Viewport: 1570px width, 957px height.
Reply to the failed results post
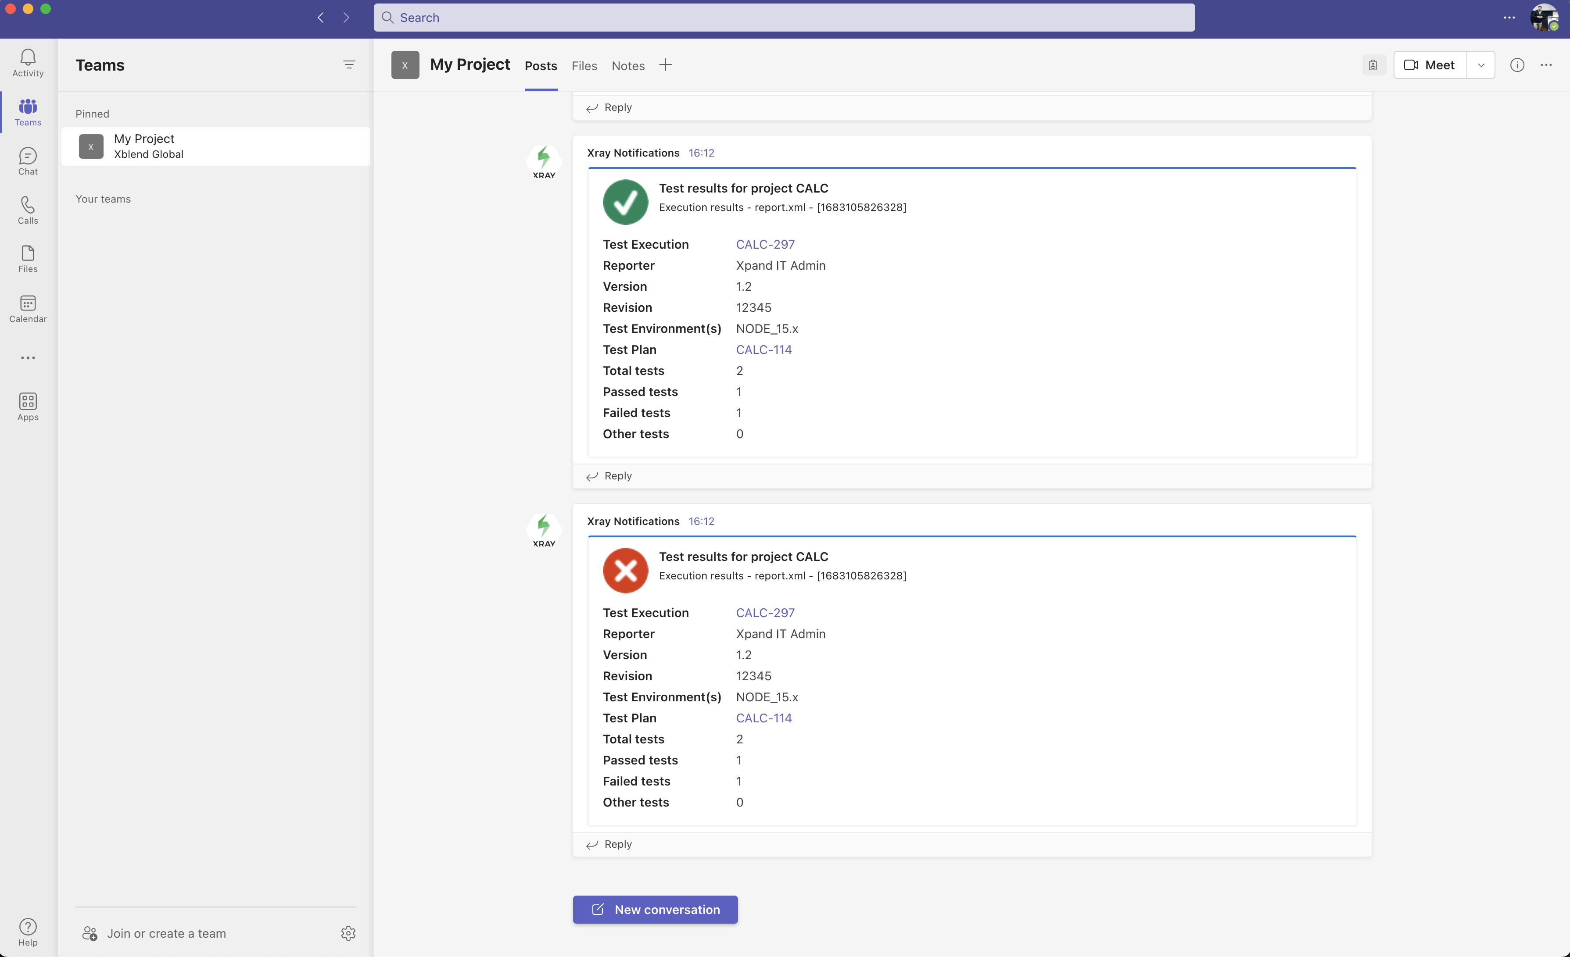click(609, 844)
